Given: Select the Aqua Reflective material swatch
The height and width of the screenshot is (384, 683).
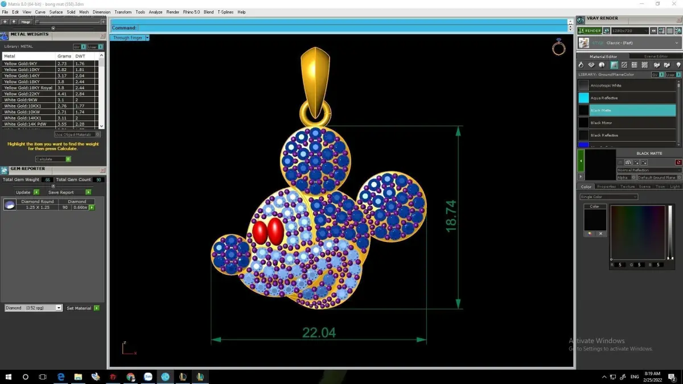Looking at the screenshot, I should pyautogui.click(x=583, y=98).
